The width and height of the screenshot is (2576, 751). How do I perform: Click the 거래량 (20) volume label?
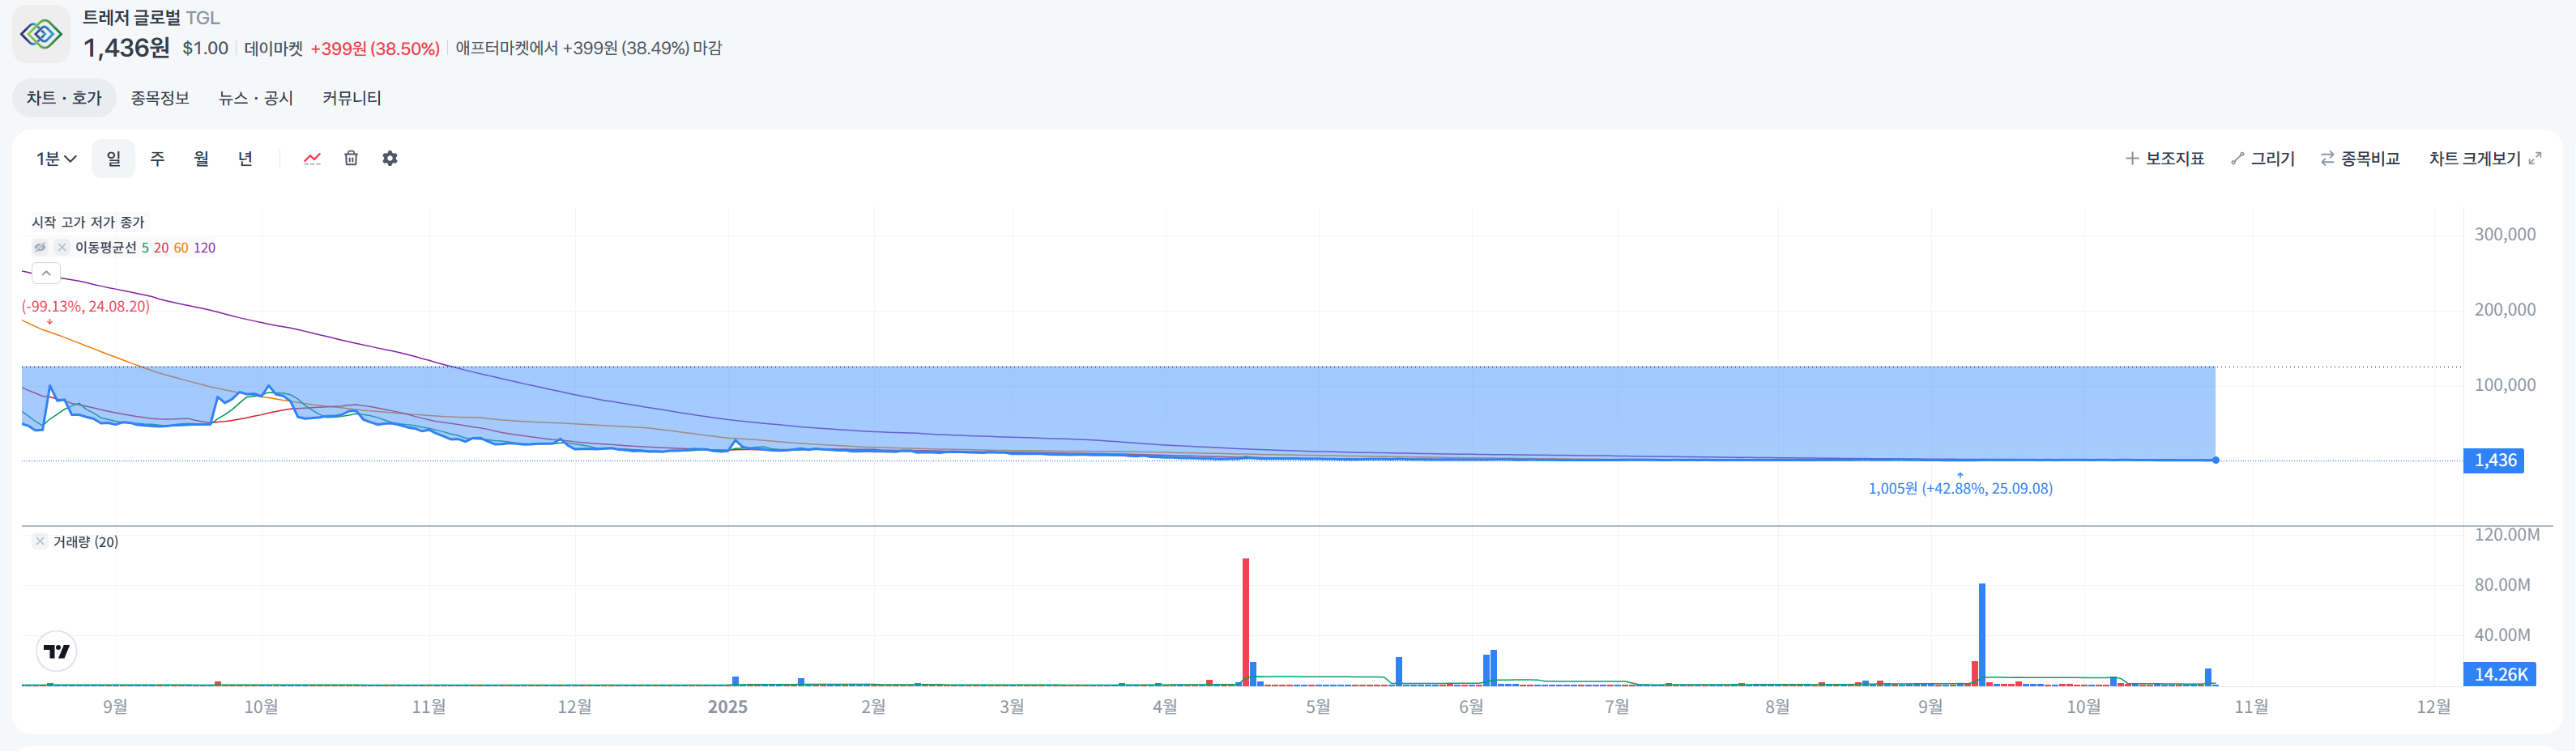[86, 541]
